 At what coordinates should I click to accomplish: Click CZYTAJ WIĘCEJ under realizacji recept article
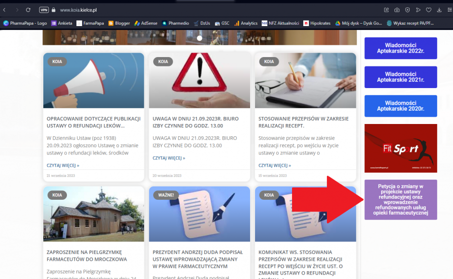[x=274, y=165]
